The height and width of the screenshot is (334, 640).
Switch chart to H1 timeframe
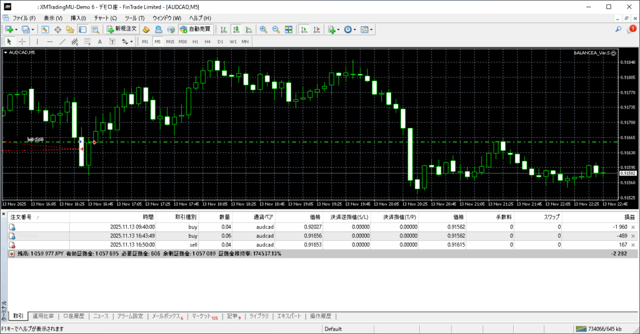tap(196, 42)
